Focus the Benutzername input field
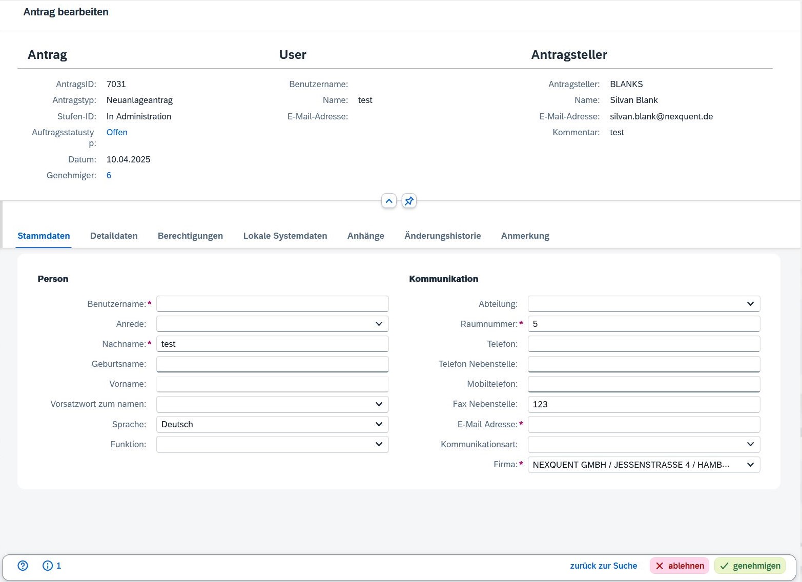Image resolution: width=802 pixels, height=582 pixels. [x=272, y=304]
